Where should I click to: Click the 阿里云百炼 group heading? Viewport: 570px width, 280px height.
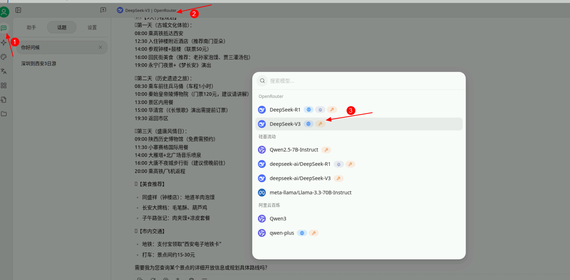pos(269,205)
